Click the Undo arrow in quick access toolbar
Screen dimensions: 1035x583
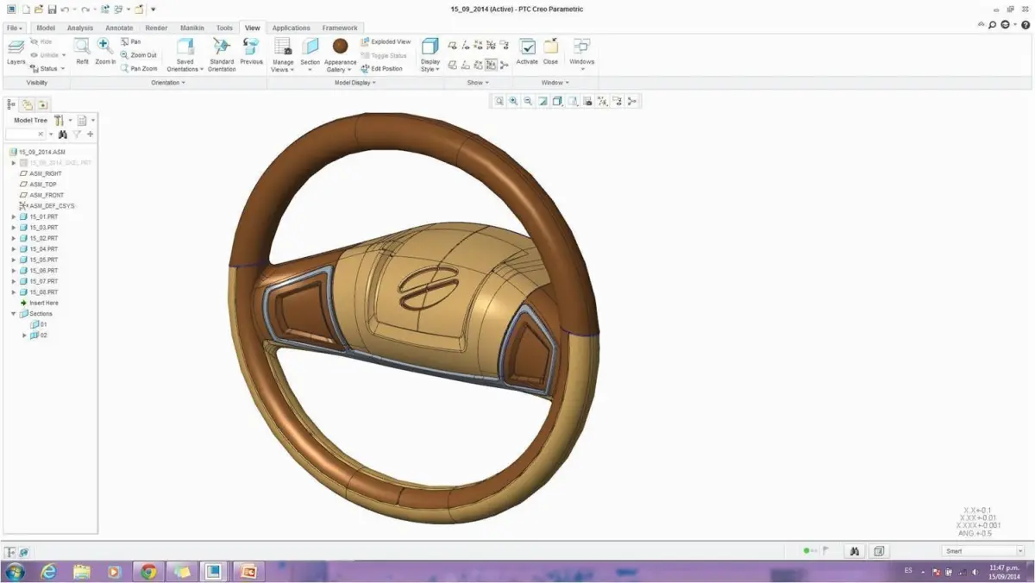66,9
